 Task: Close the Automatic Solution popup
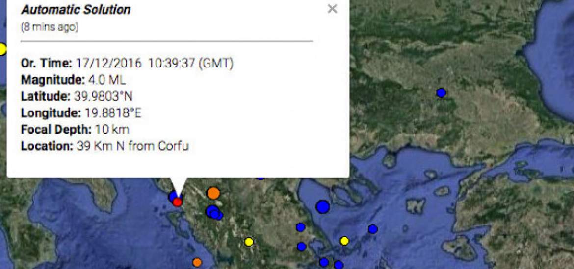(x=332, y=9)
